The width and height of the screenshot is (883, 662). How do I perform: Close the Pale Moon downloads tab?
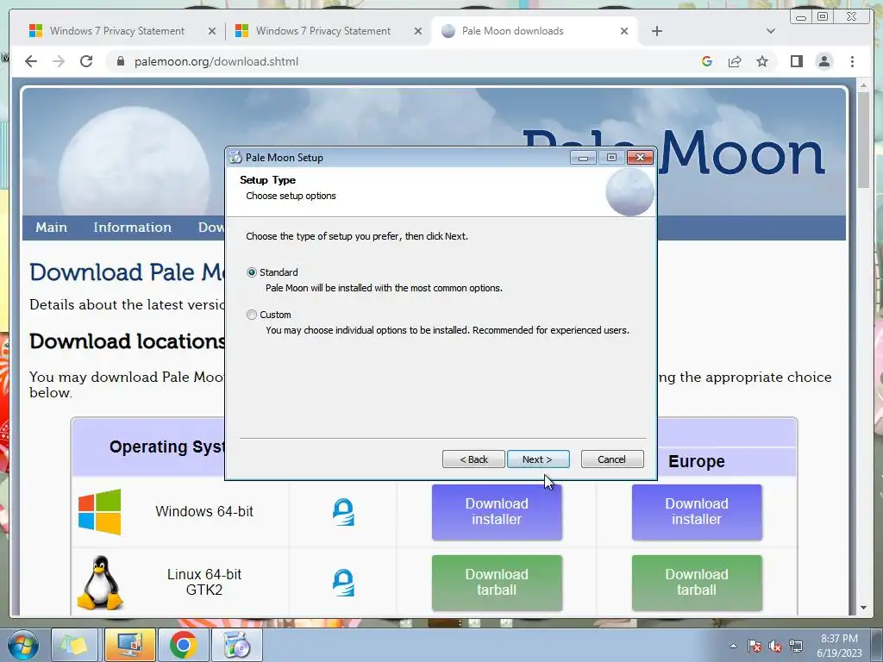coord(624,31)
